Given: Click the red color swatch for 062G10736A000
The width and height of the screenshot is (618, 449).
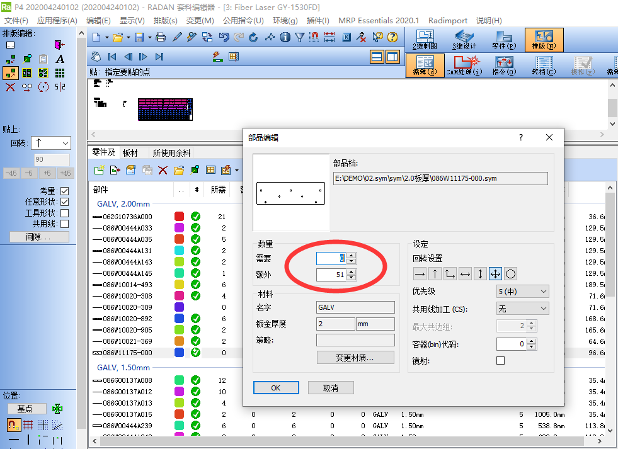Looking at the screenshot, I should coord(180,216).
